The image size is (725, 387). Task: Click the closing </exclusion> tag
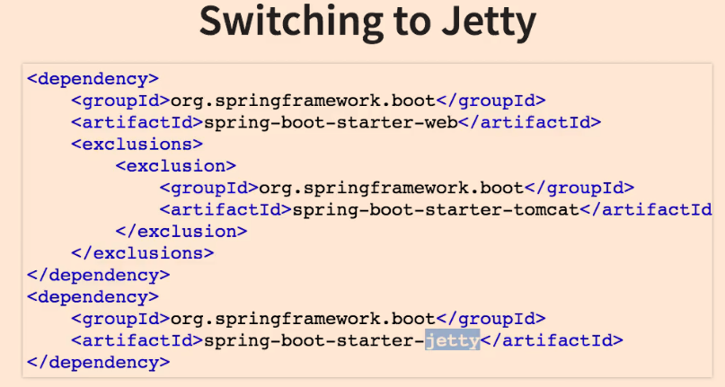(x=181, y=232)
